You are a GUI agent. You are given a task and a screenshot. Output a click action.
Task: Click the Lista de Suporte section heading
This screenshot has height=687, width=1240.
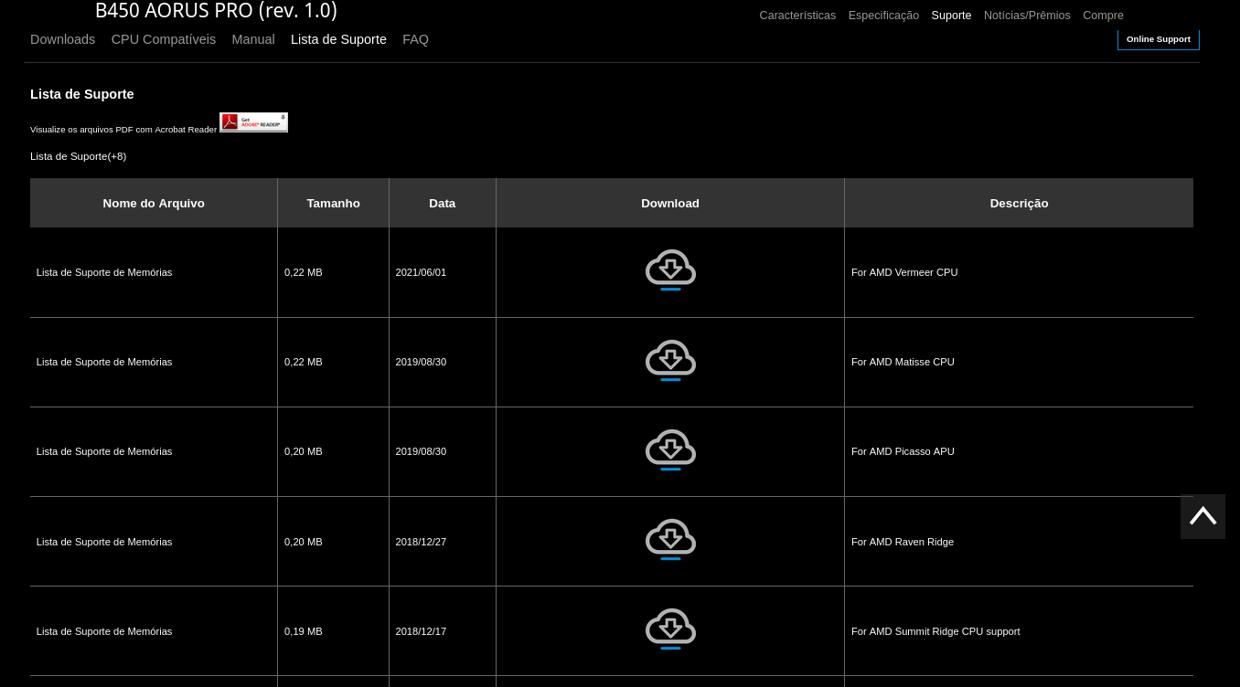[82, 94]
